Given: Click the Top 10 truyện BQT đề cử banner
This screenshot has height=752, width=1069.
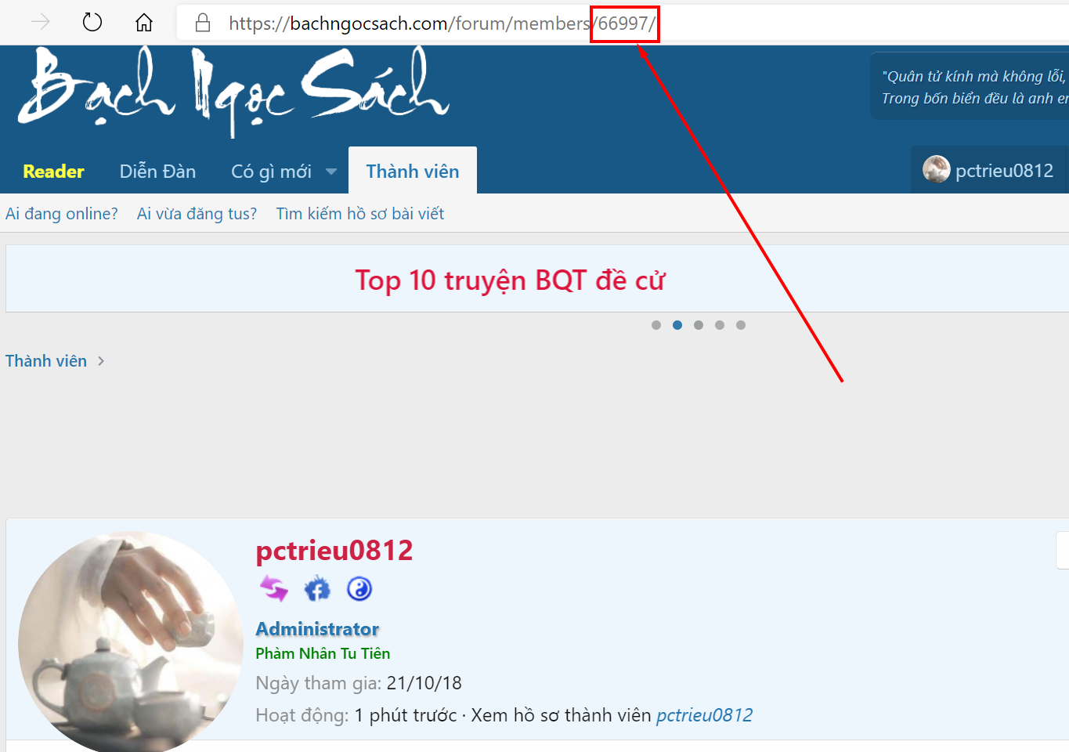Looking at the screenshot, I should (510, 280).
